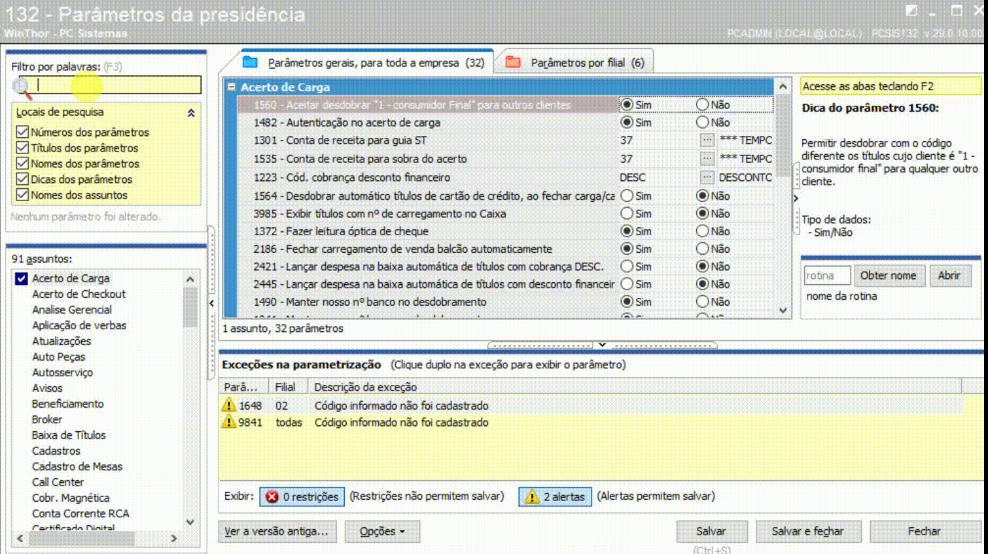
Task: Open lookup button for parameter 1223
Action: [707, 177]
